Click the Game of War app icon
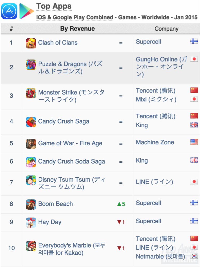This screenshot has height=267, width=200. tap(31, 144)
